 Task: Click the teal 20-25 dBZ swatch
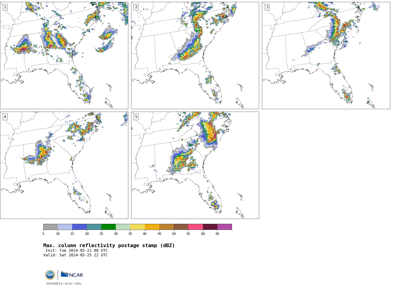(x=94, y=227)
